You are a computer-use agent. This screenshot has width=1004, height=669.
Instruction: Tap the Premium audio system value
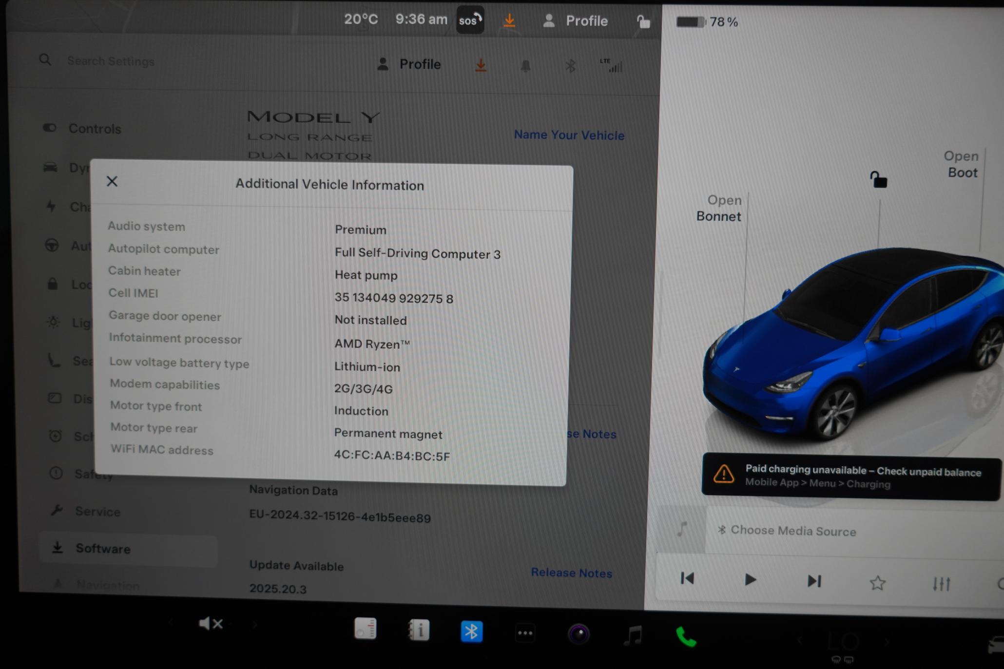(360, 230)
